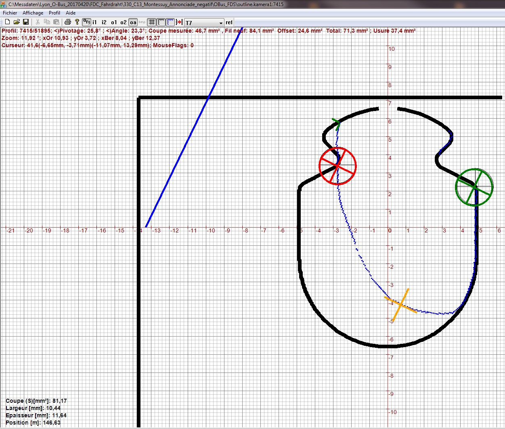Open the Affichage menu
The height and width of the screenshot is (429, 505).
click(x=33, y=13)
